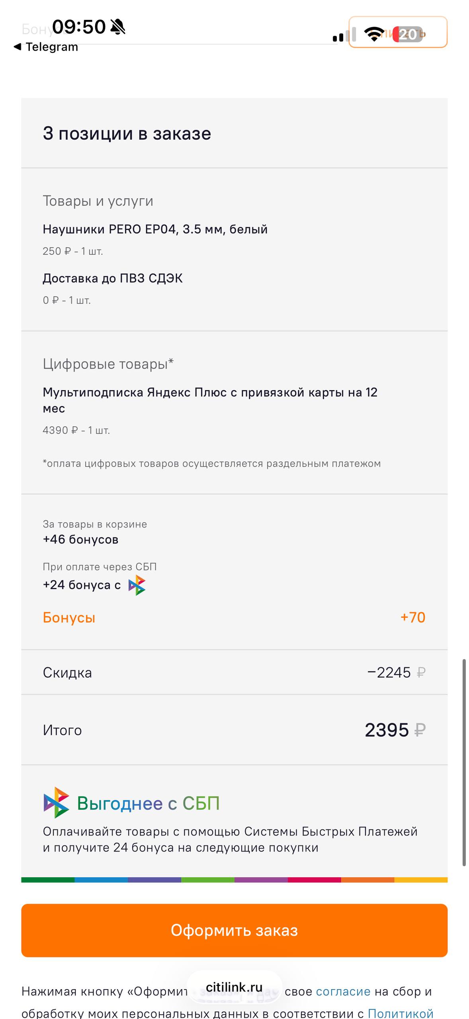Tap the SBP logo in Выгоднее с СБП banner
The height and width of the screenshot is (1019, 469).
[56, 802]
